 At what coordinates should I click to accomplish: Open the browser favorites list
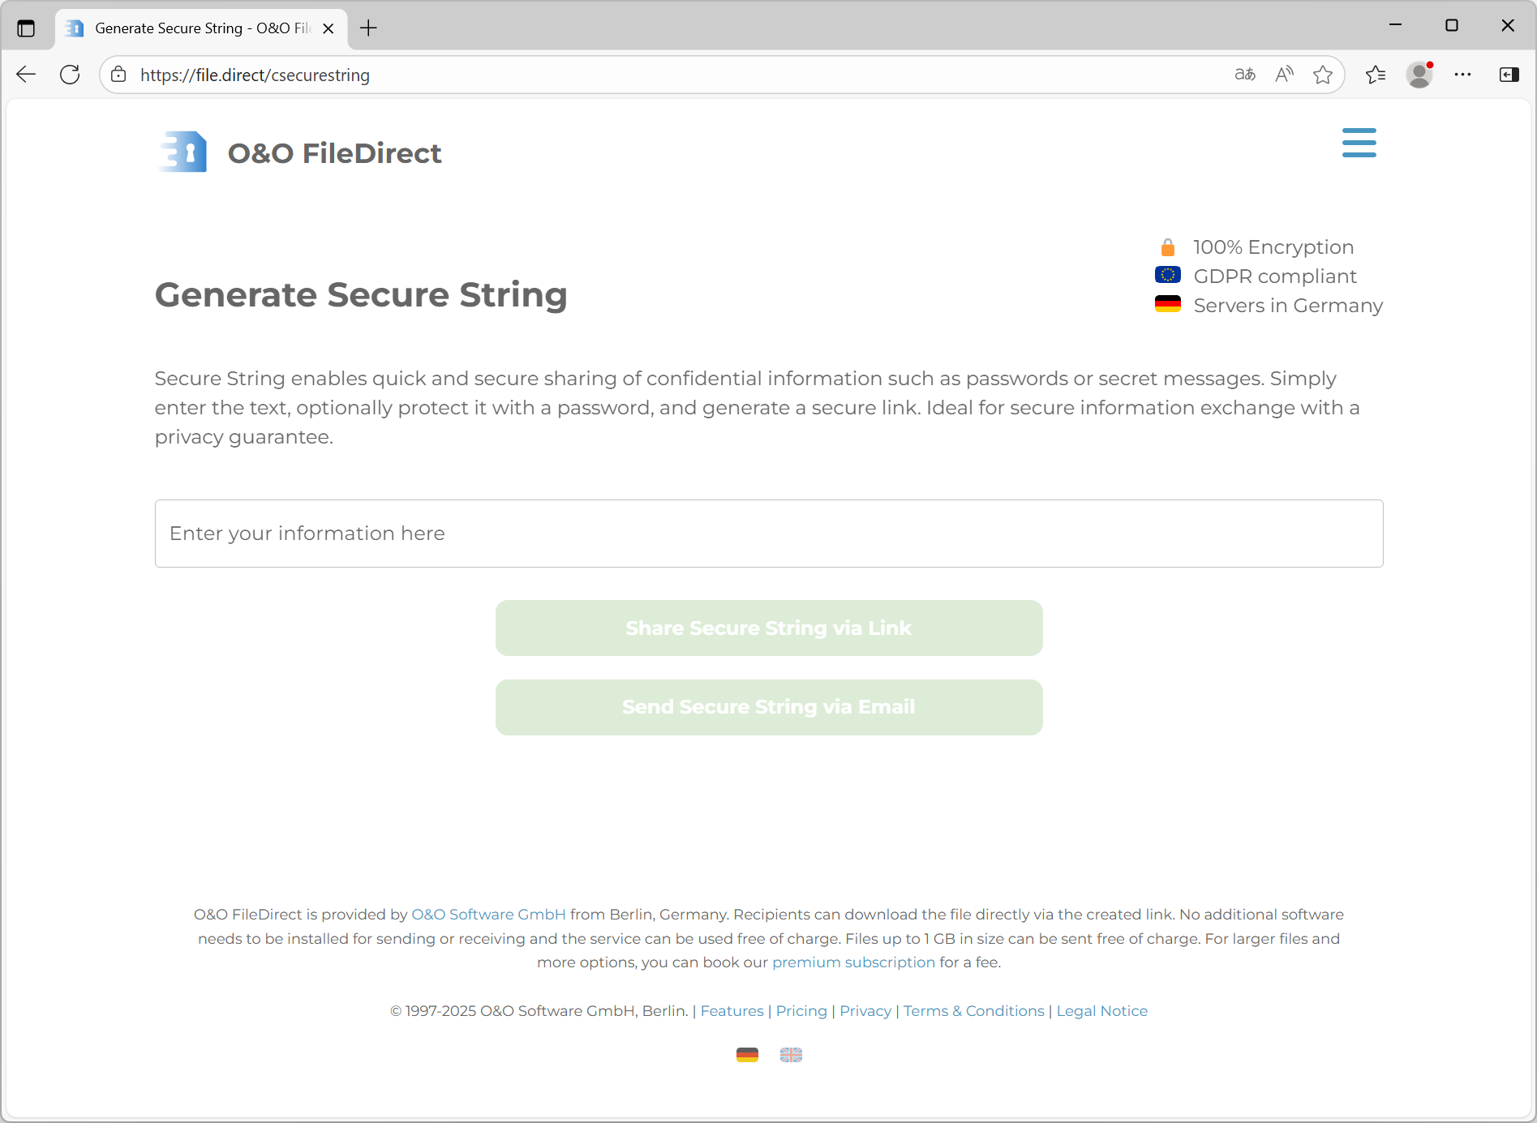pyautogui.click(x=1376, y=75)
